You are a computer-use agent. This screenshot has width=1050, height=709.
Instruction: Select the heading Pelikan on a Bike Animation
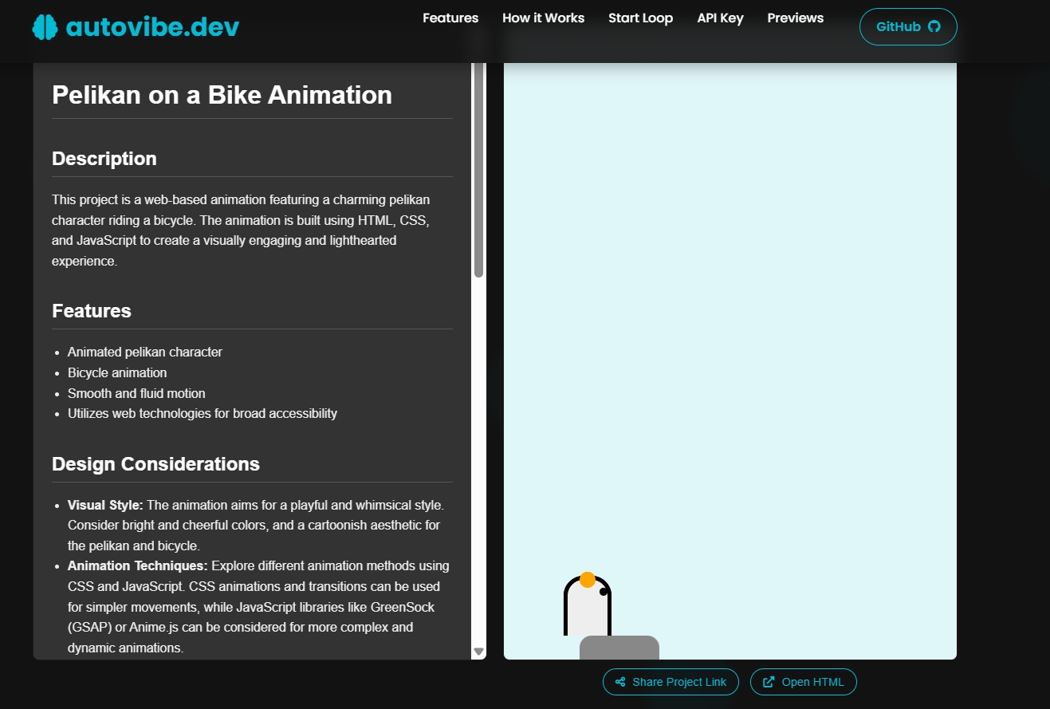pos(222,95)
